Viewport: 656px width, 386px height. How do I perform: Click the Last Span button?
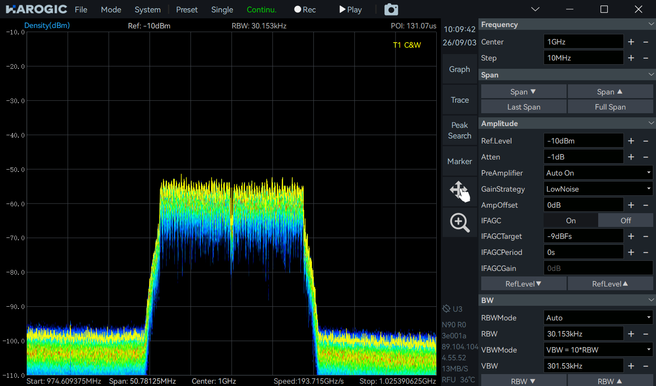pos(523,107)
